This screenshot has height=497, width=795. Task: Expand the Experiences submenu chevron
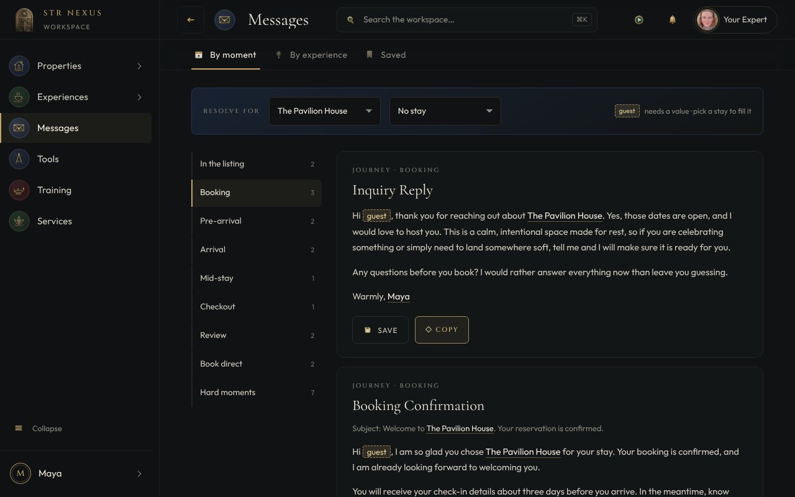tap(139, 97)
